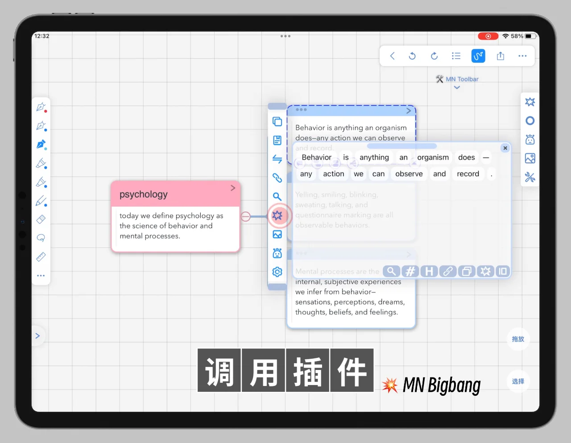The height and width of the screenshot is (443, 571).
Task: Redo the last action
Action: coord(434,56)
